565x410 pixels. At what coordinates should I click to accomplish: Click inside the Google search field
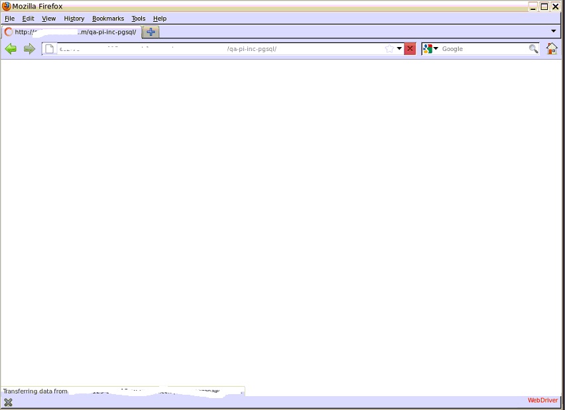click(483, 49)
